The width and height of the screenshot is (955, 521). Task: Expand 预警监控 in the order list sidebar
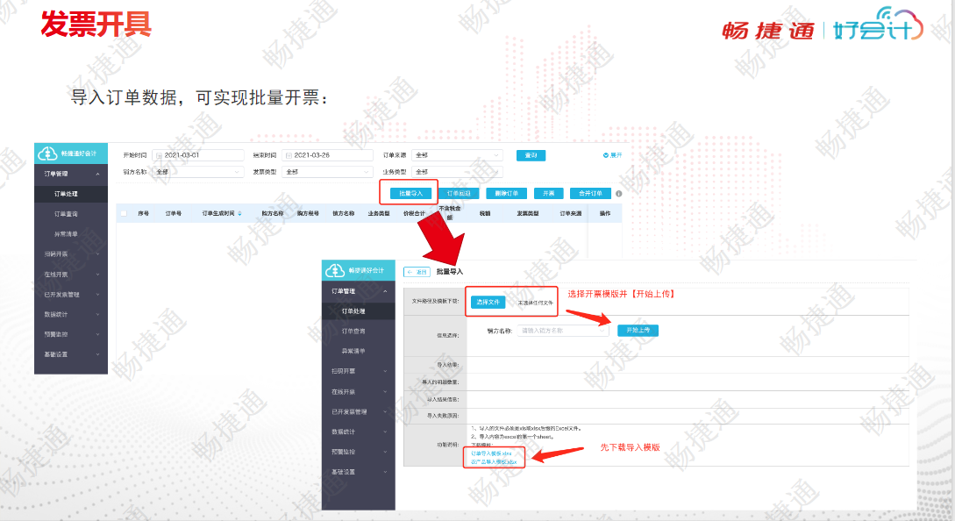tap(97, 334)
